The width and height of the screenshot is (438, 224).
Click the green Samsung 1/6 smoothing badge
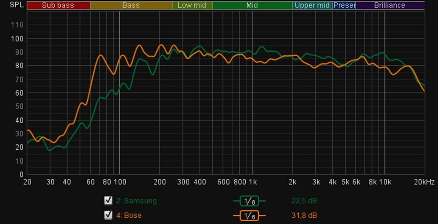coord(249,201)
